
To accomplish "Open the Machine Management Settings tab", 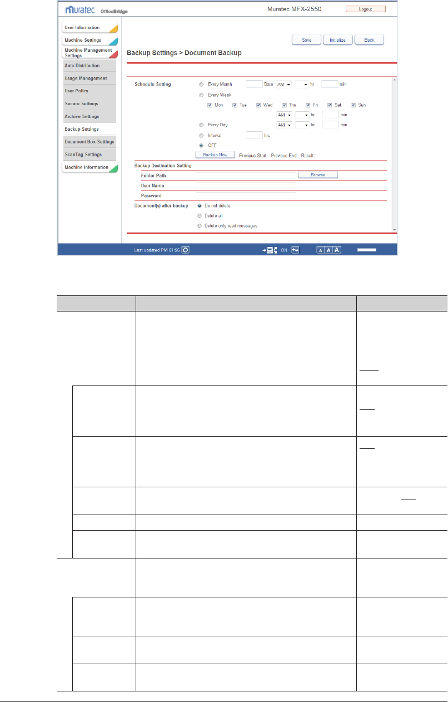I will point(89,53).
